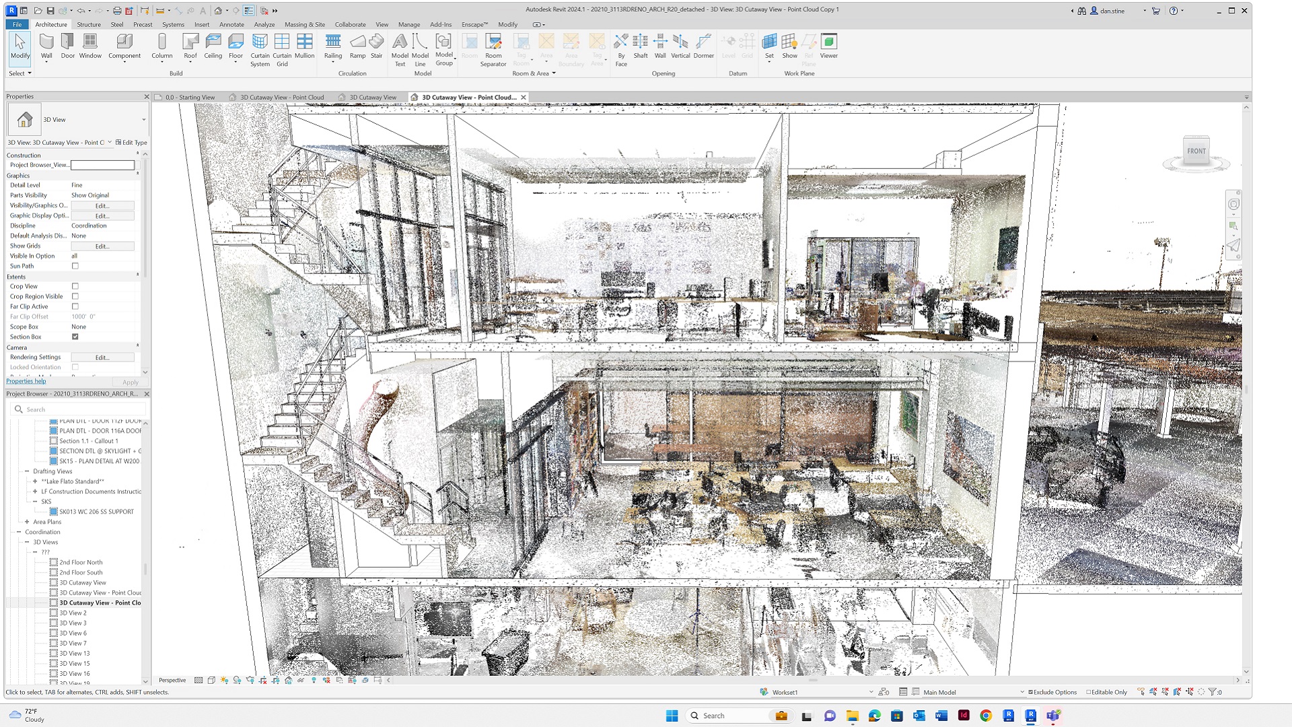The image size is (1292, 727).
Task: Select the Shaft opening tool
Action: (x=640, y=47)
